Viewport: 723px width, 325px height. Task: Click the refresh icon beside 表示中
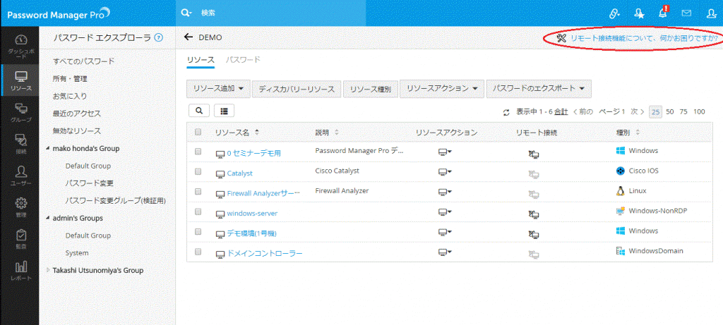(x=506, y=112)
